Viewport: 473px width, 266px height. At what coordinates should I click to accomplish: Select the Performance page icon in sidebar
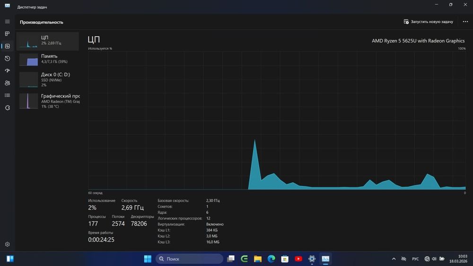pos(7,46)
